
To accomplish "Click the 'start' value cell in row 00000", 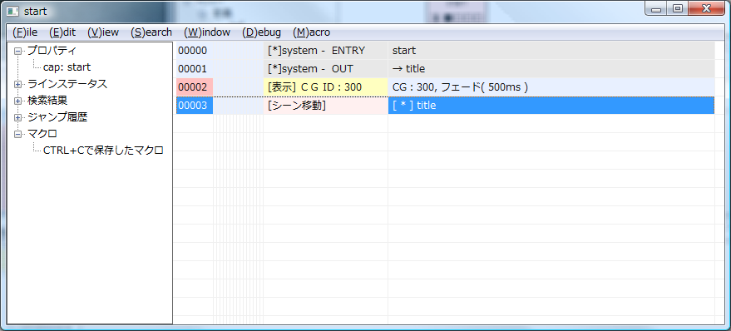I will pos(551,51).
